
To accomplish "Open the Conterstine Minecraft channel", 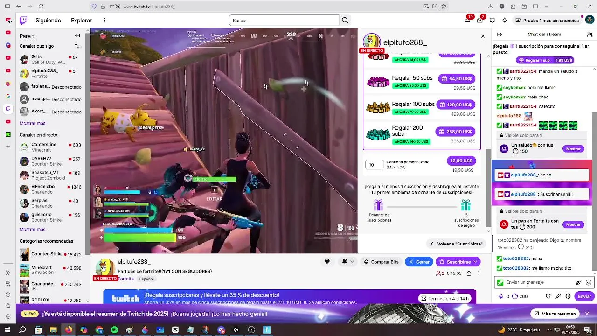I will coord(50,147).
